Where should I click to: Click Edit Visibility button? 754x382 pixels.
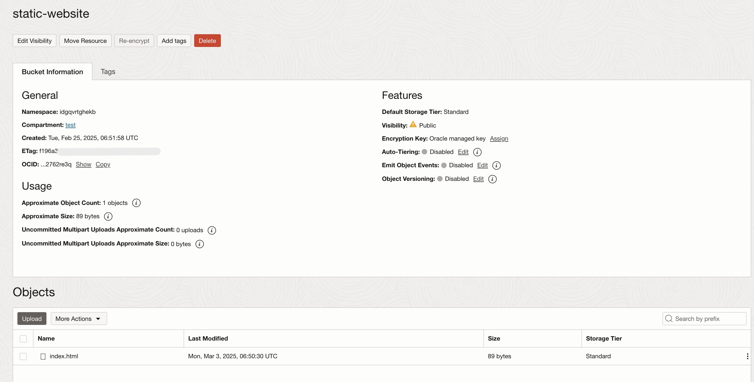34,41
